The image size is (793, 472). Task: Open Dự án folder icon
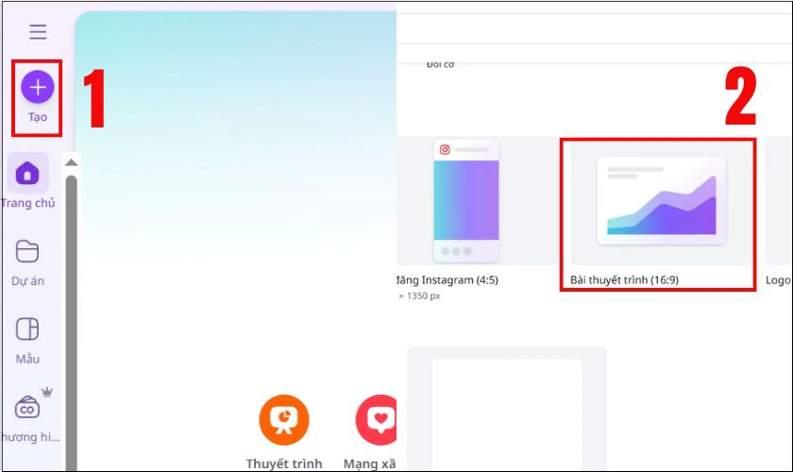(x=27, y=251)
